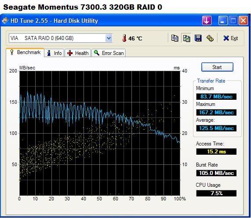Switch to the Error Scan tab
The image size is (251, 218).
(109, 53)
